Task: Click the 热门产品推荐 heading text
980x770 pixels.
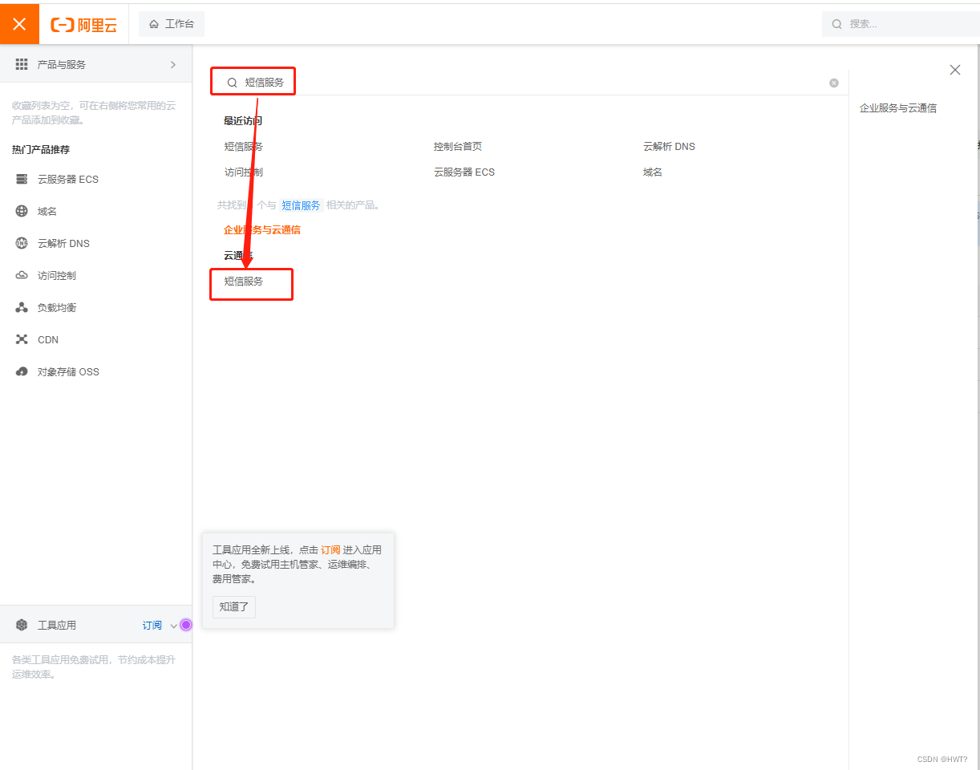Action: click(41, 149)
